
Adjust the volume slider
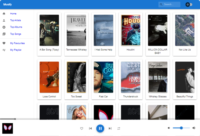pos(181,128)
